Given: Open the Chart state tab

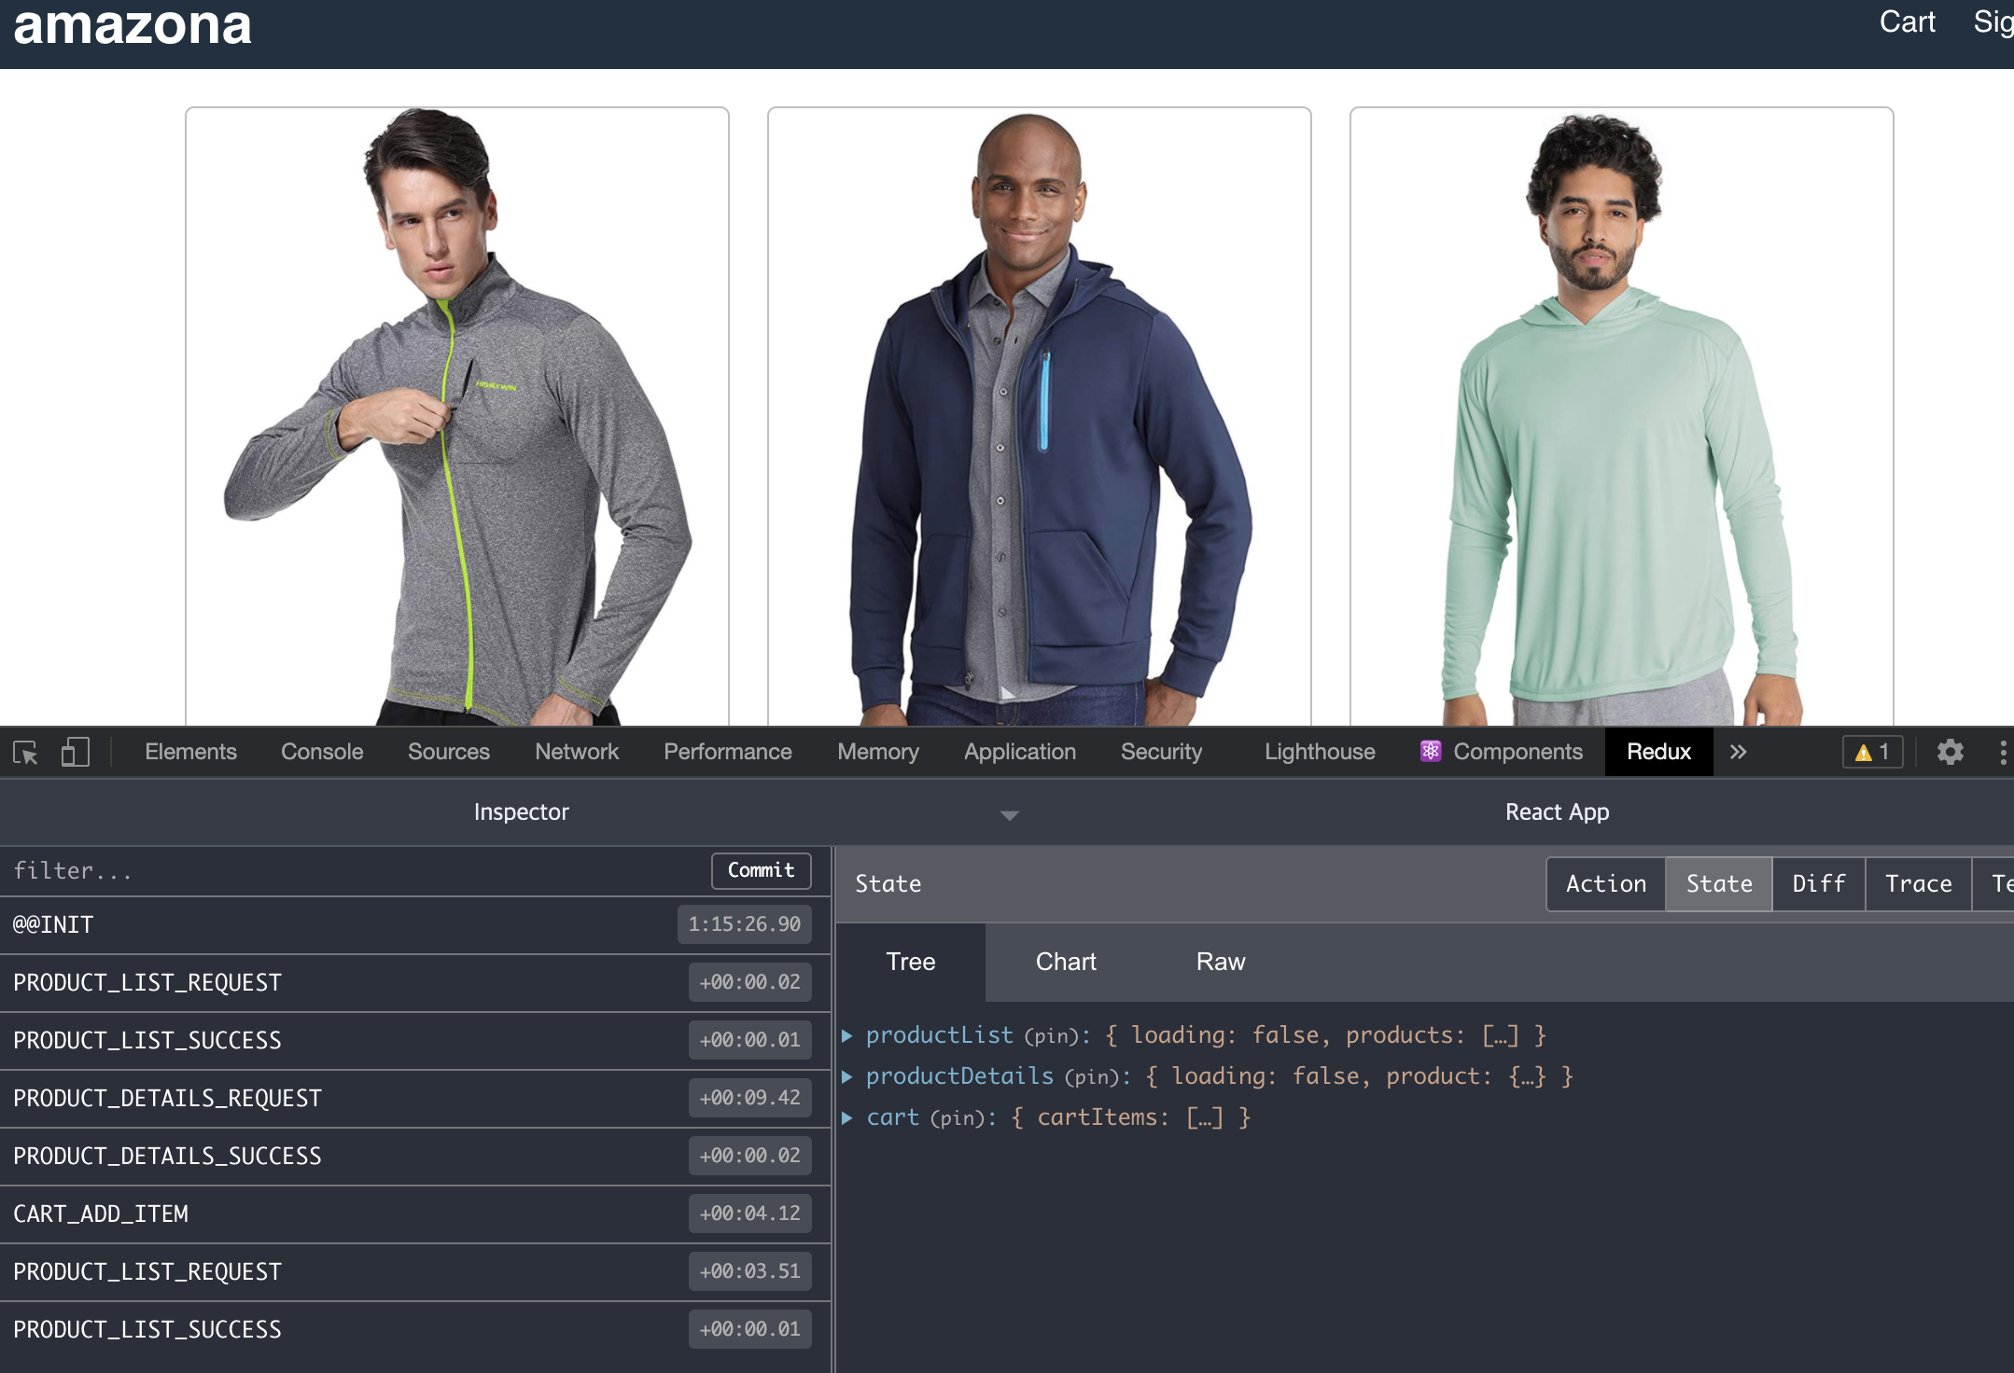Looking at the screenshot, I should coord(1065,963).
